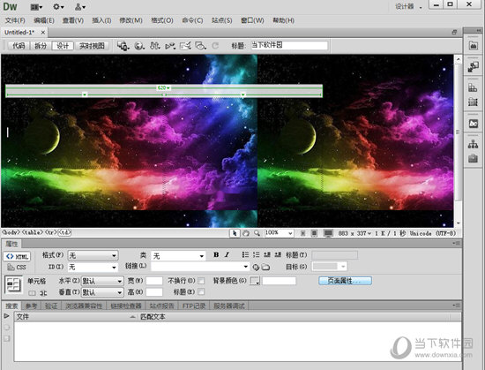The width and height of the screenshot is (485, 370).
Task: Click the tablet size icon in status bar
Action: [314, 233]
